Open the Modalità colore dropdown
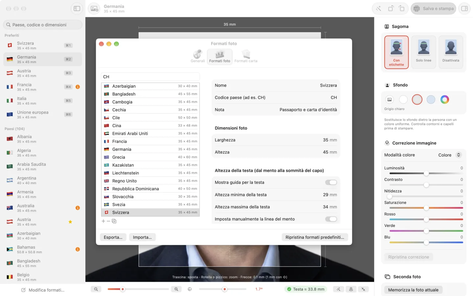 [x=450, y=155]
